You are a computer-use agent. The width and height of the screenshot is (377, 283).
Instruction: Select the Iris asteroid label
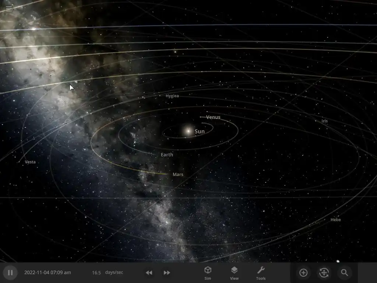[x=325, y=121]
